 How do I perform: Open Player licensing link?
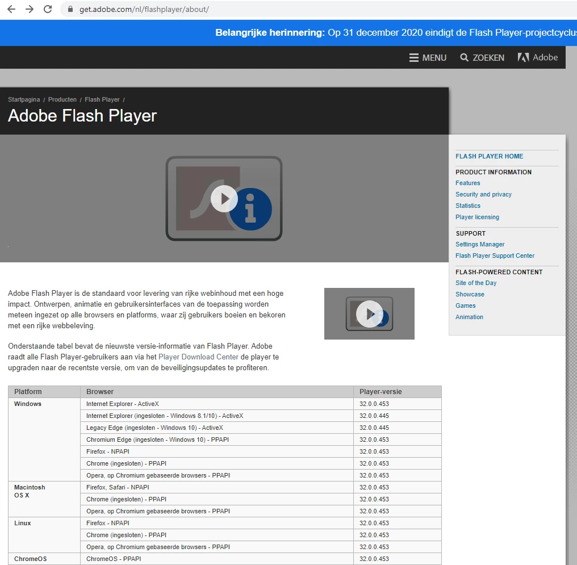477,217
